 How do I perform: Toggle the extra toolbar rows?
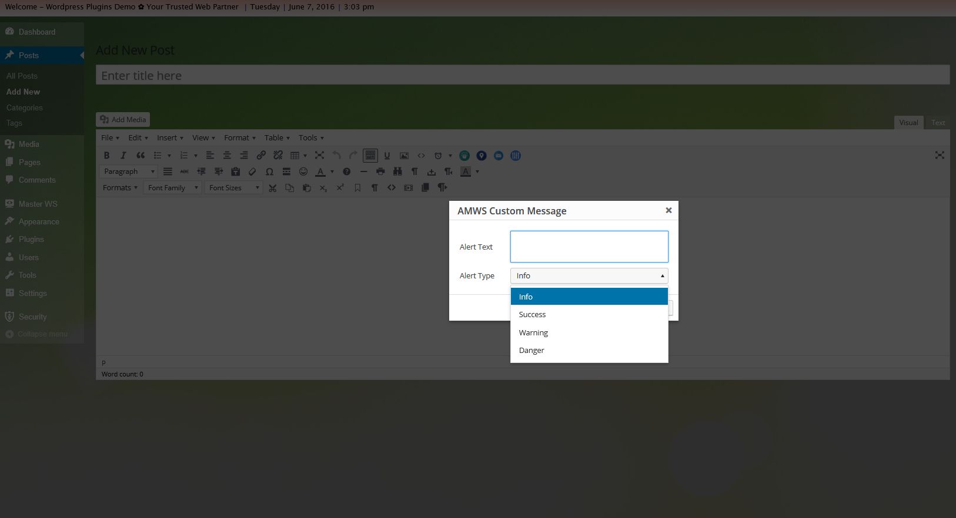point(370,156)
